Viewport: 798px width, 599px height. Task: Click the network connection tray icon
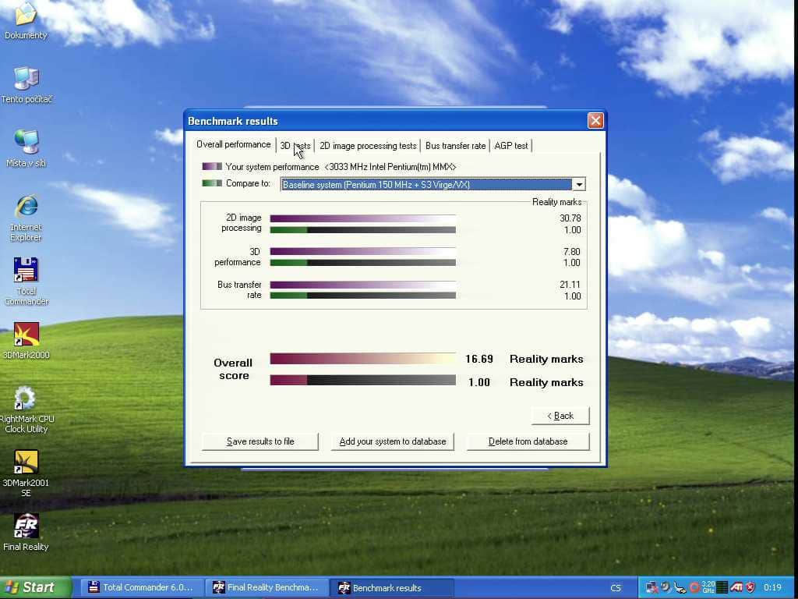pos(652,587)
